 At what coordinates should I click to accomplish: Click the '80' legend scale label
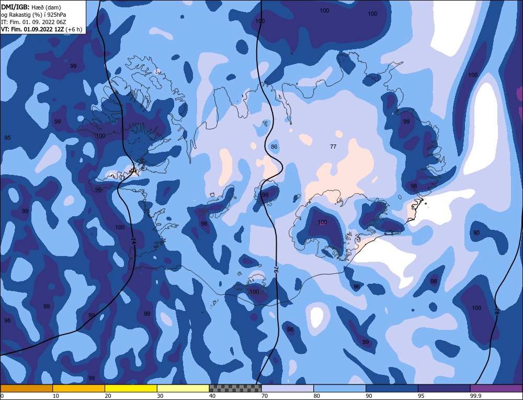point(317,396)
